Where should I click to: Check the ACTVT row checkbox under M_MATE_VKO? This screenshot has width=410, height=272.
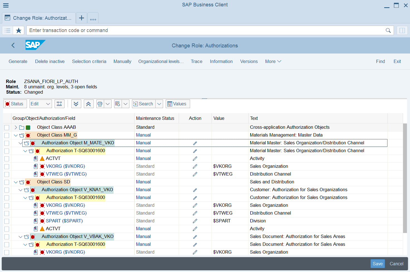(7, 159)
